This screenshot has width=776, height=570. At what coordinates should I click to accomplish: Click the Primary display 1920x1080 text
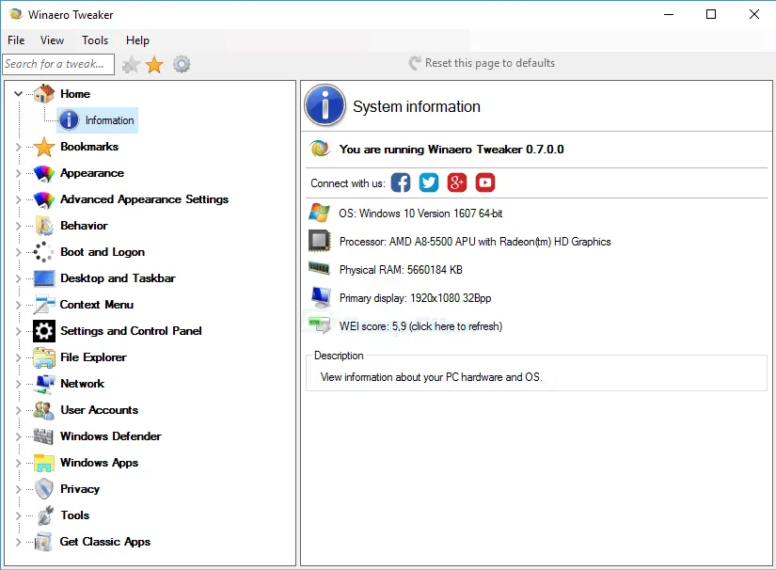click(415, 298)
